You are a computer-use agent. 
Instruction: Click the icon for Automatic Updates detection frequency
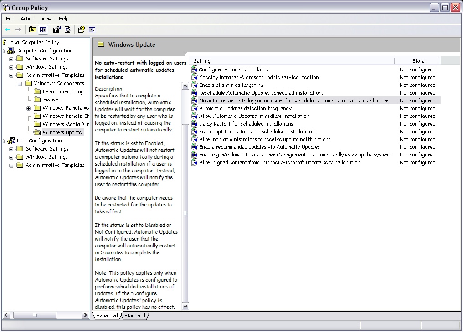click(x=194, y=108)
